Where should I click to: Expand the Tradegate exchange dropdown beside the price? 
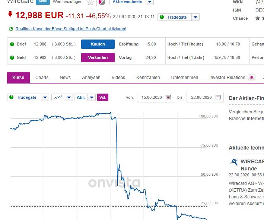tap(195, 17)
